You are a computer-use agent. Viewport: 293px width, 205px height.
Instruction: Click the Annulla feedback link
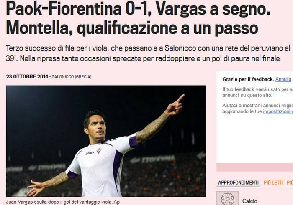(x=283, y=79)
